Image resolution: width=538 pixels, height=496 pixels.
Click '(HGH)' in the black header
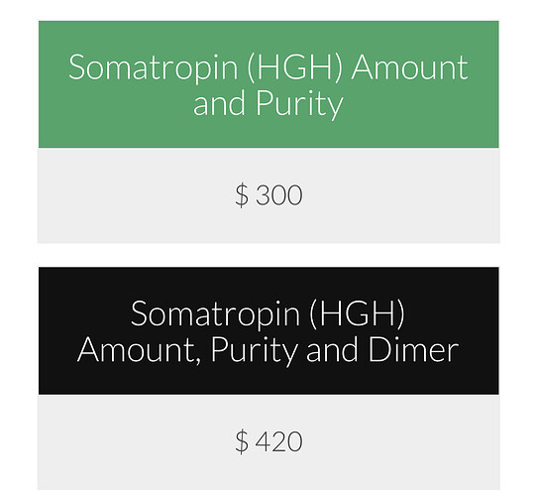tap(357, 314)
